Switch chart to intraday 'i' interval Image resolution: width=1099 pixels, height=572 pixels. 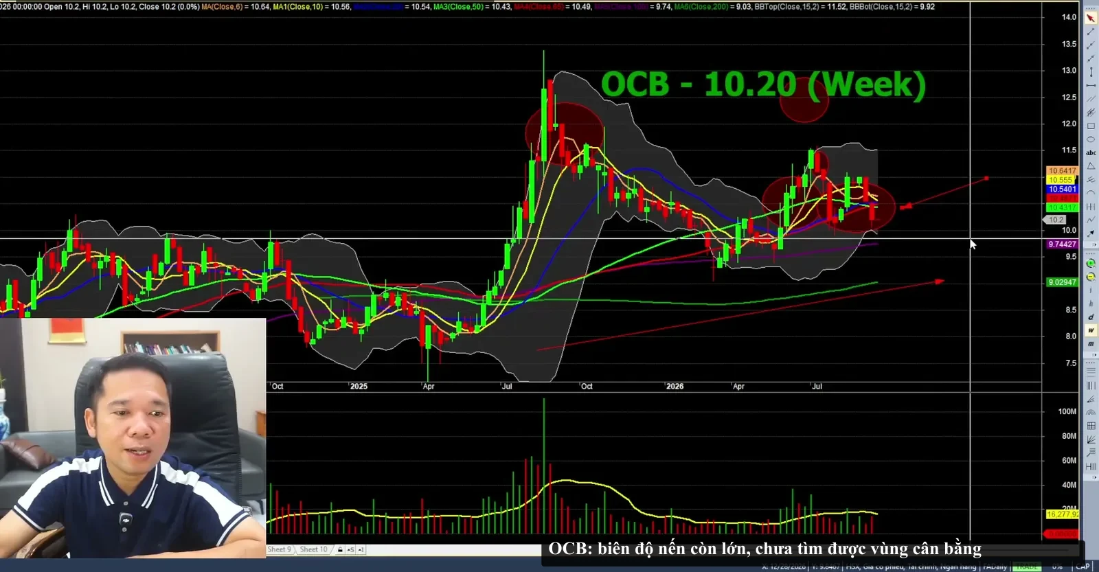1091,291
